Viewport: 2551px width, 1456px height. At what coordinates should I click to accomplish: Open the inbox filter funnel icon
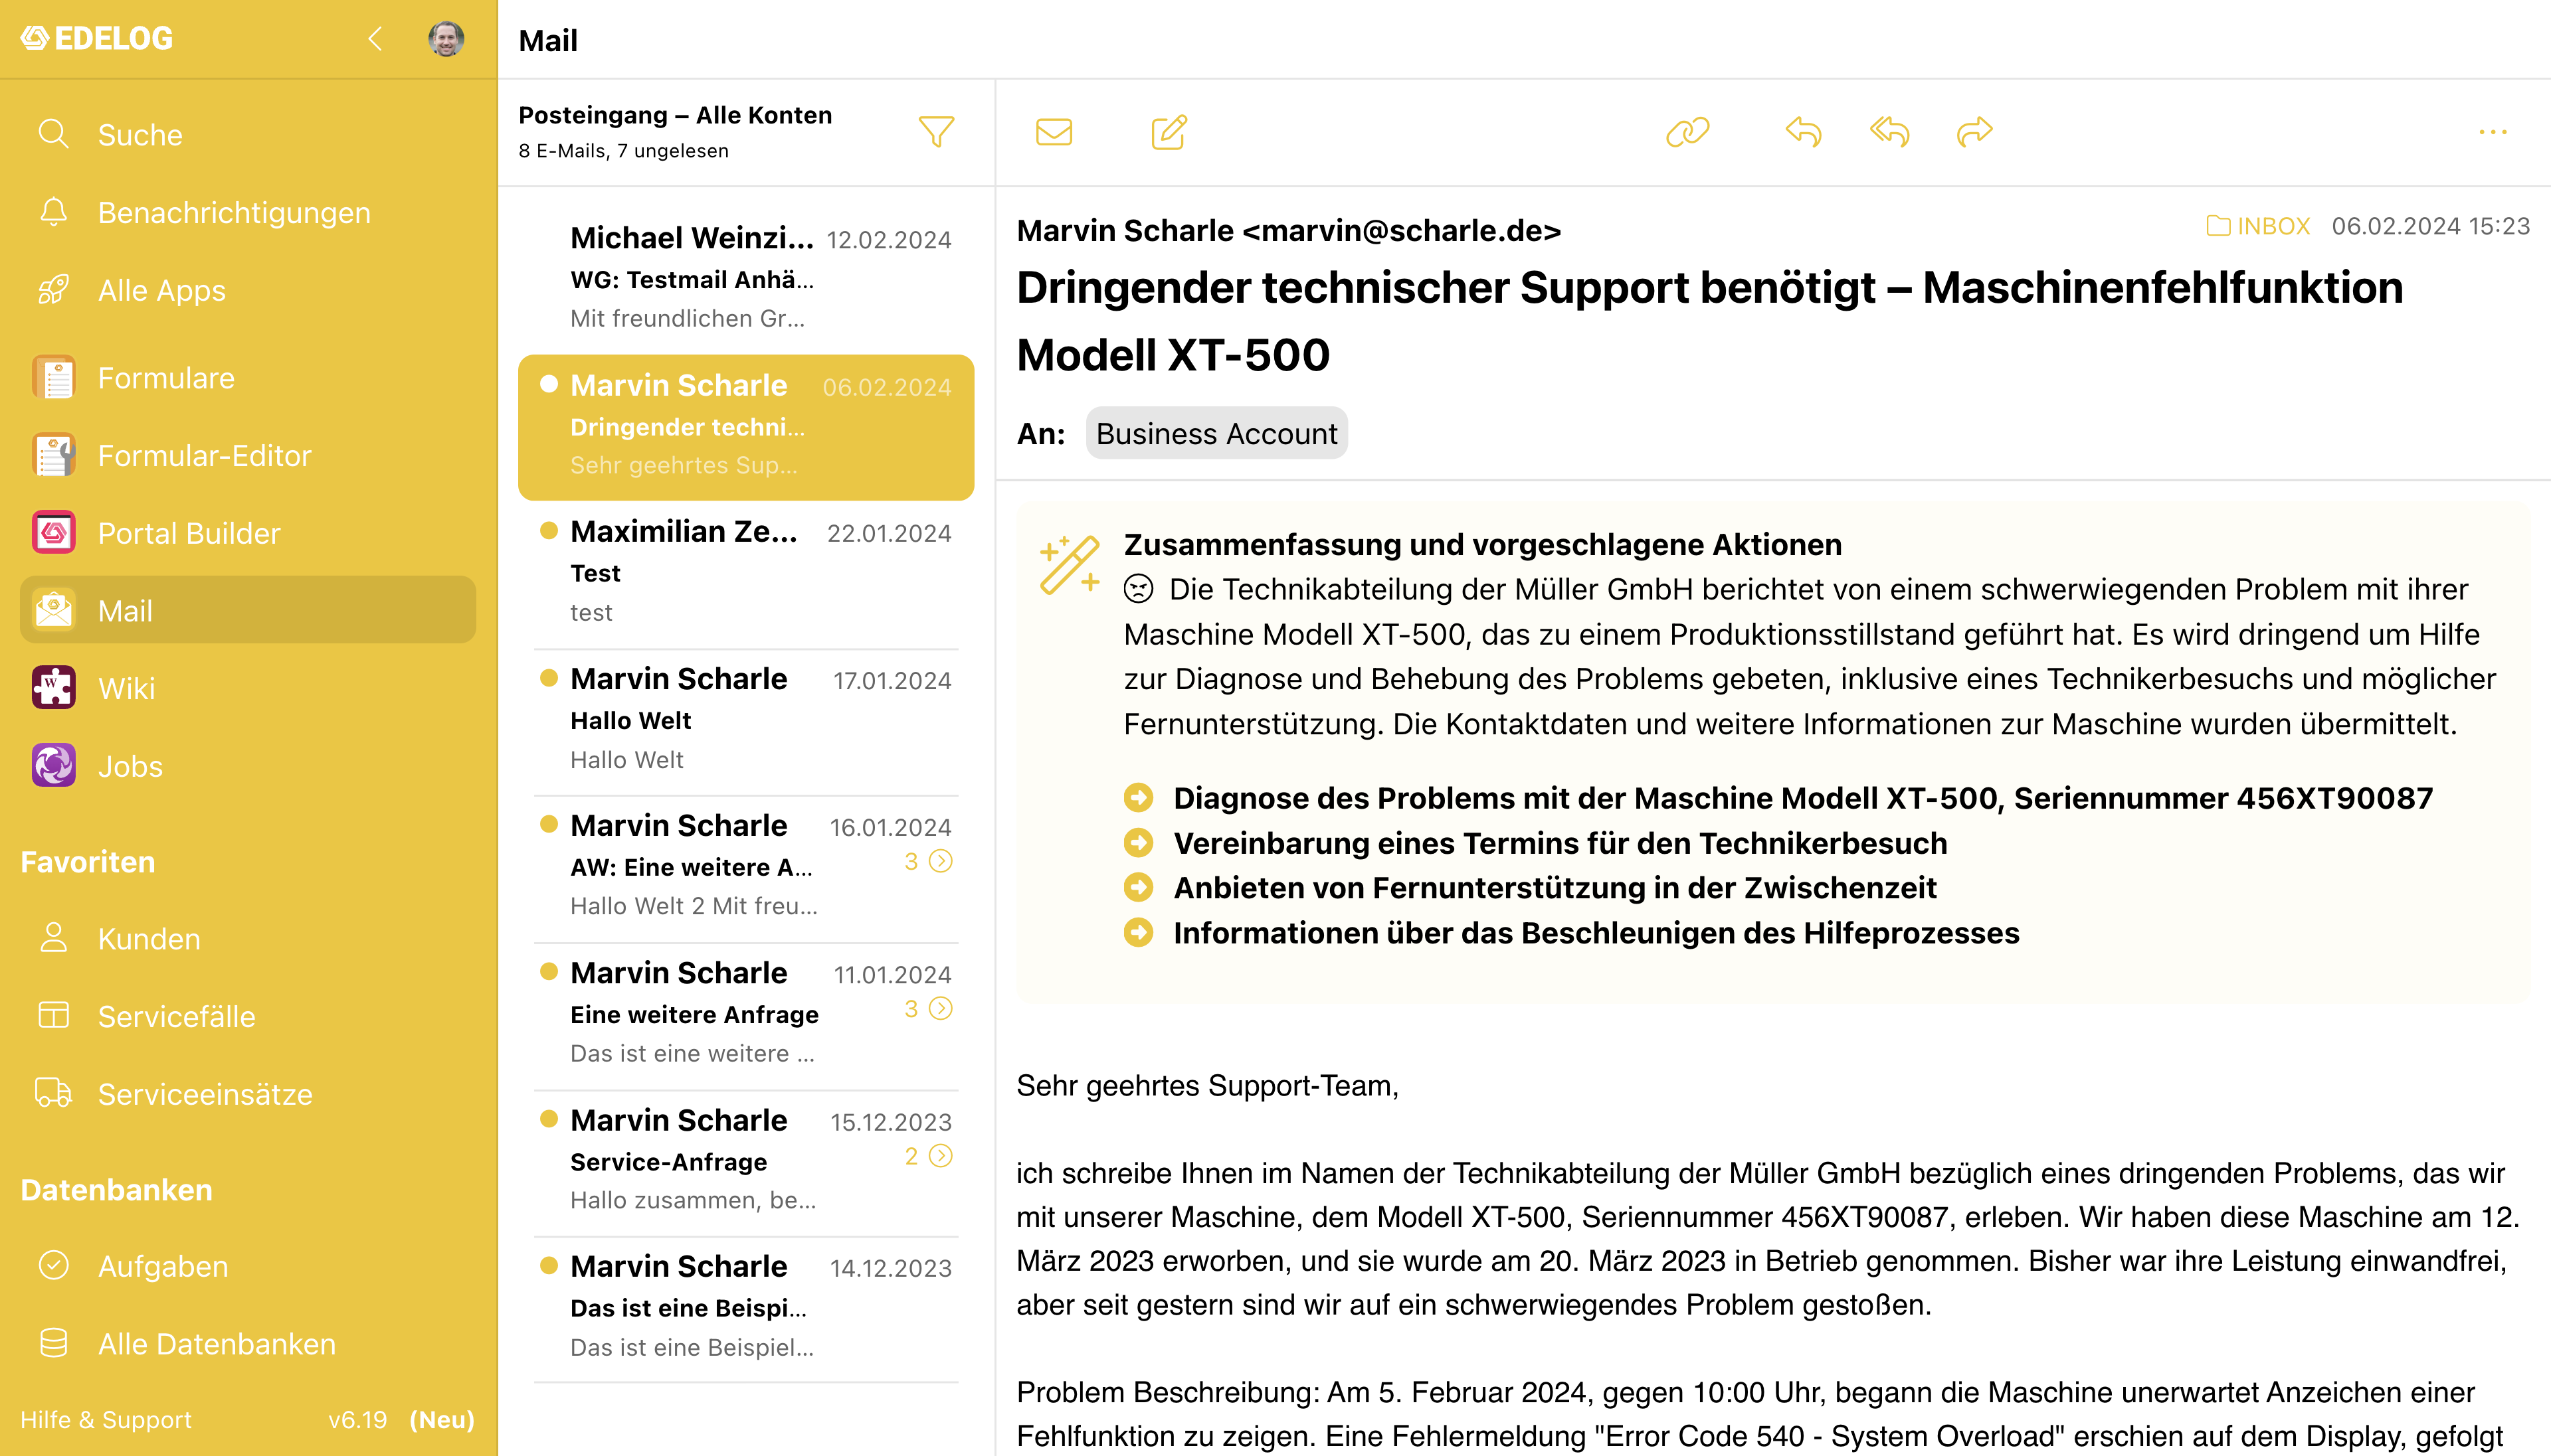tap(937, 132)
